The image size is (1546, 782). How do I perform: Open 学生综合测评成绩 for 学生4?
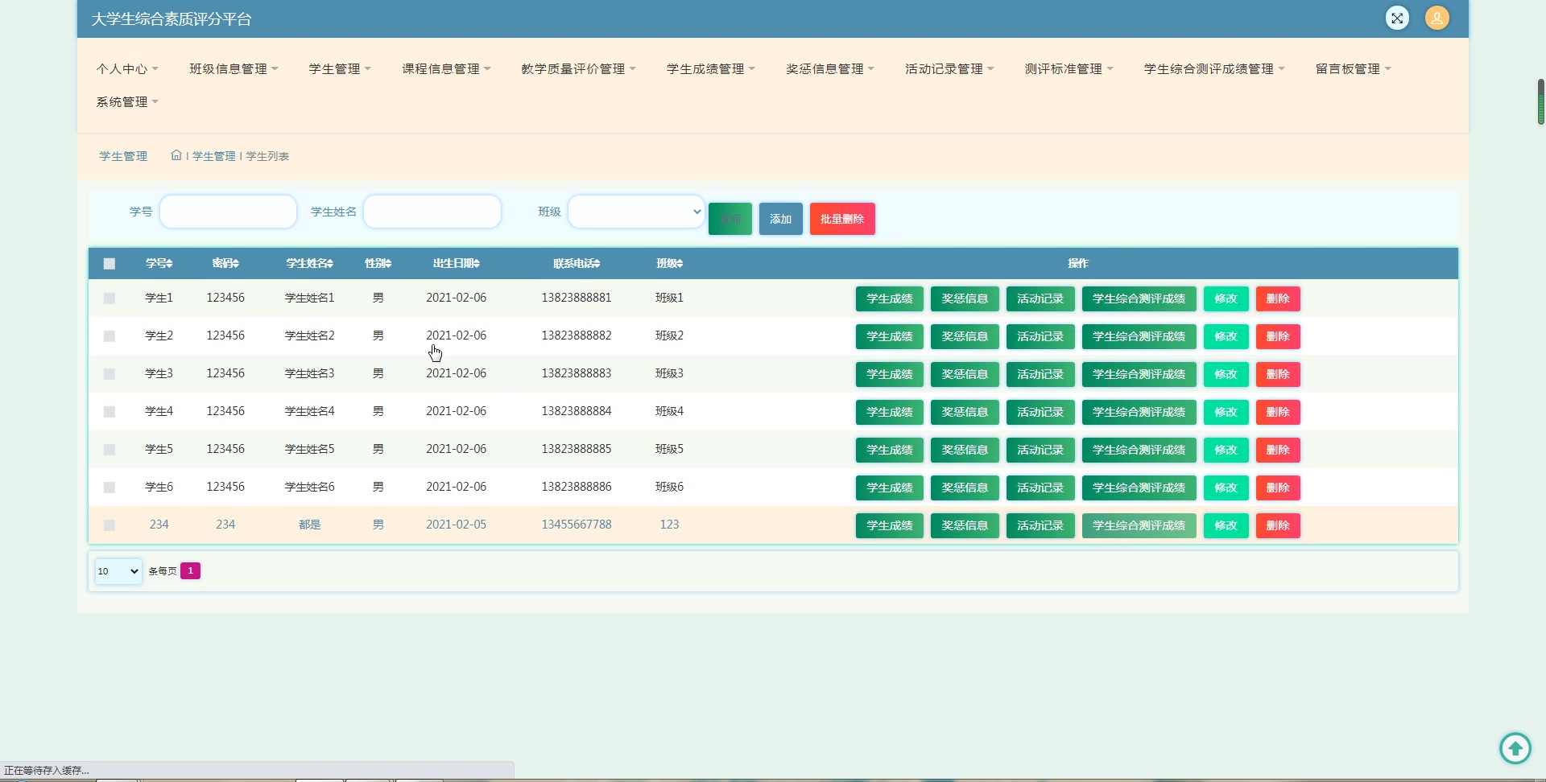coord(1139,412)
